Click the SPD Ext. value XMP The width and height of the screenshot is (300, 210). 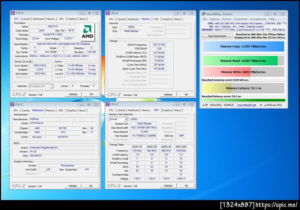coord(181,136)
